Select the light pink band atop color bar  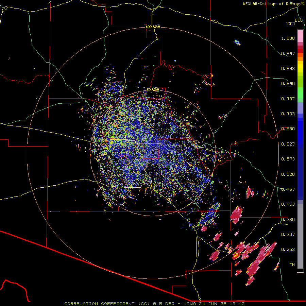[300, 36]
